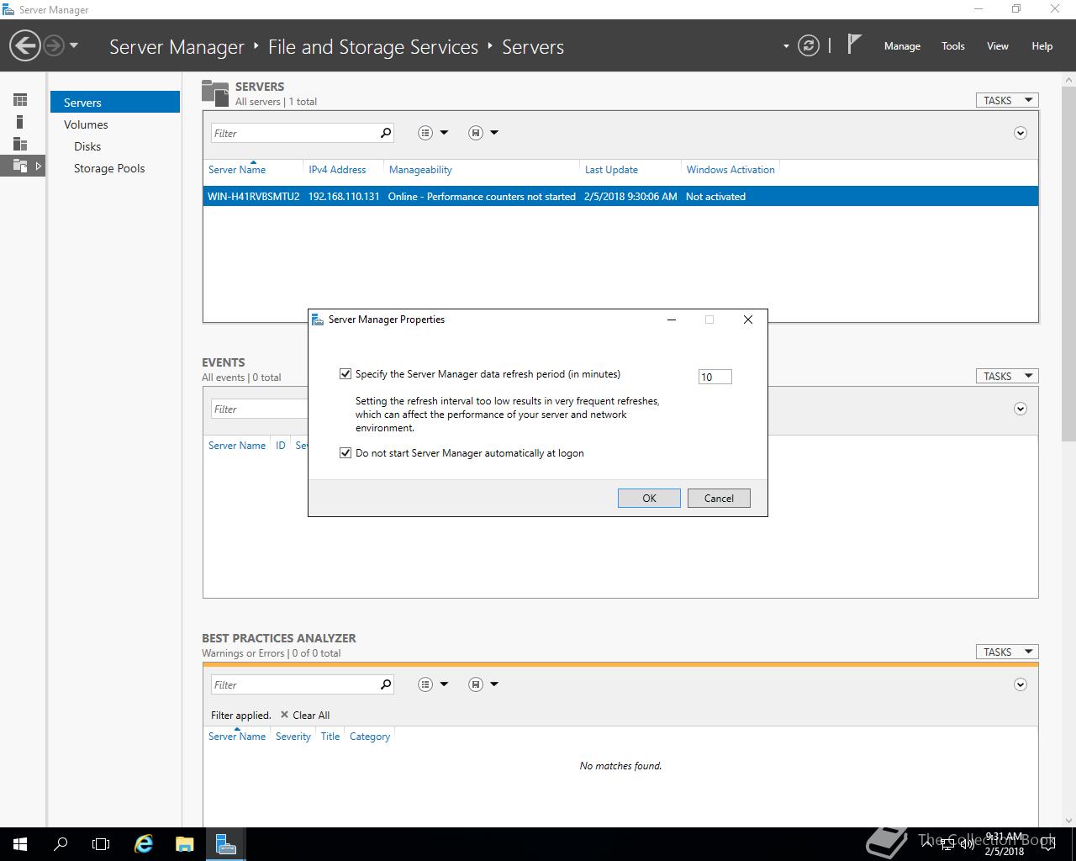Click the Forward navigation arrow
This screenshot has height=861, width=1076.
[x=54, y=45]
